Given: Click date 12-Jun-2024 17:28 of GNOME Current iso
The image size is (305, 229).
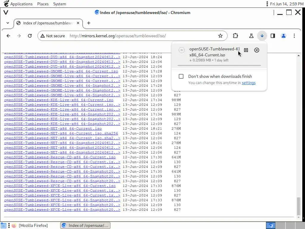Looking at the screenshot, I should 142,71.
